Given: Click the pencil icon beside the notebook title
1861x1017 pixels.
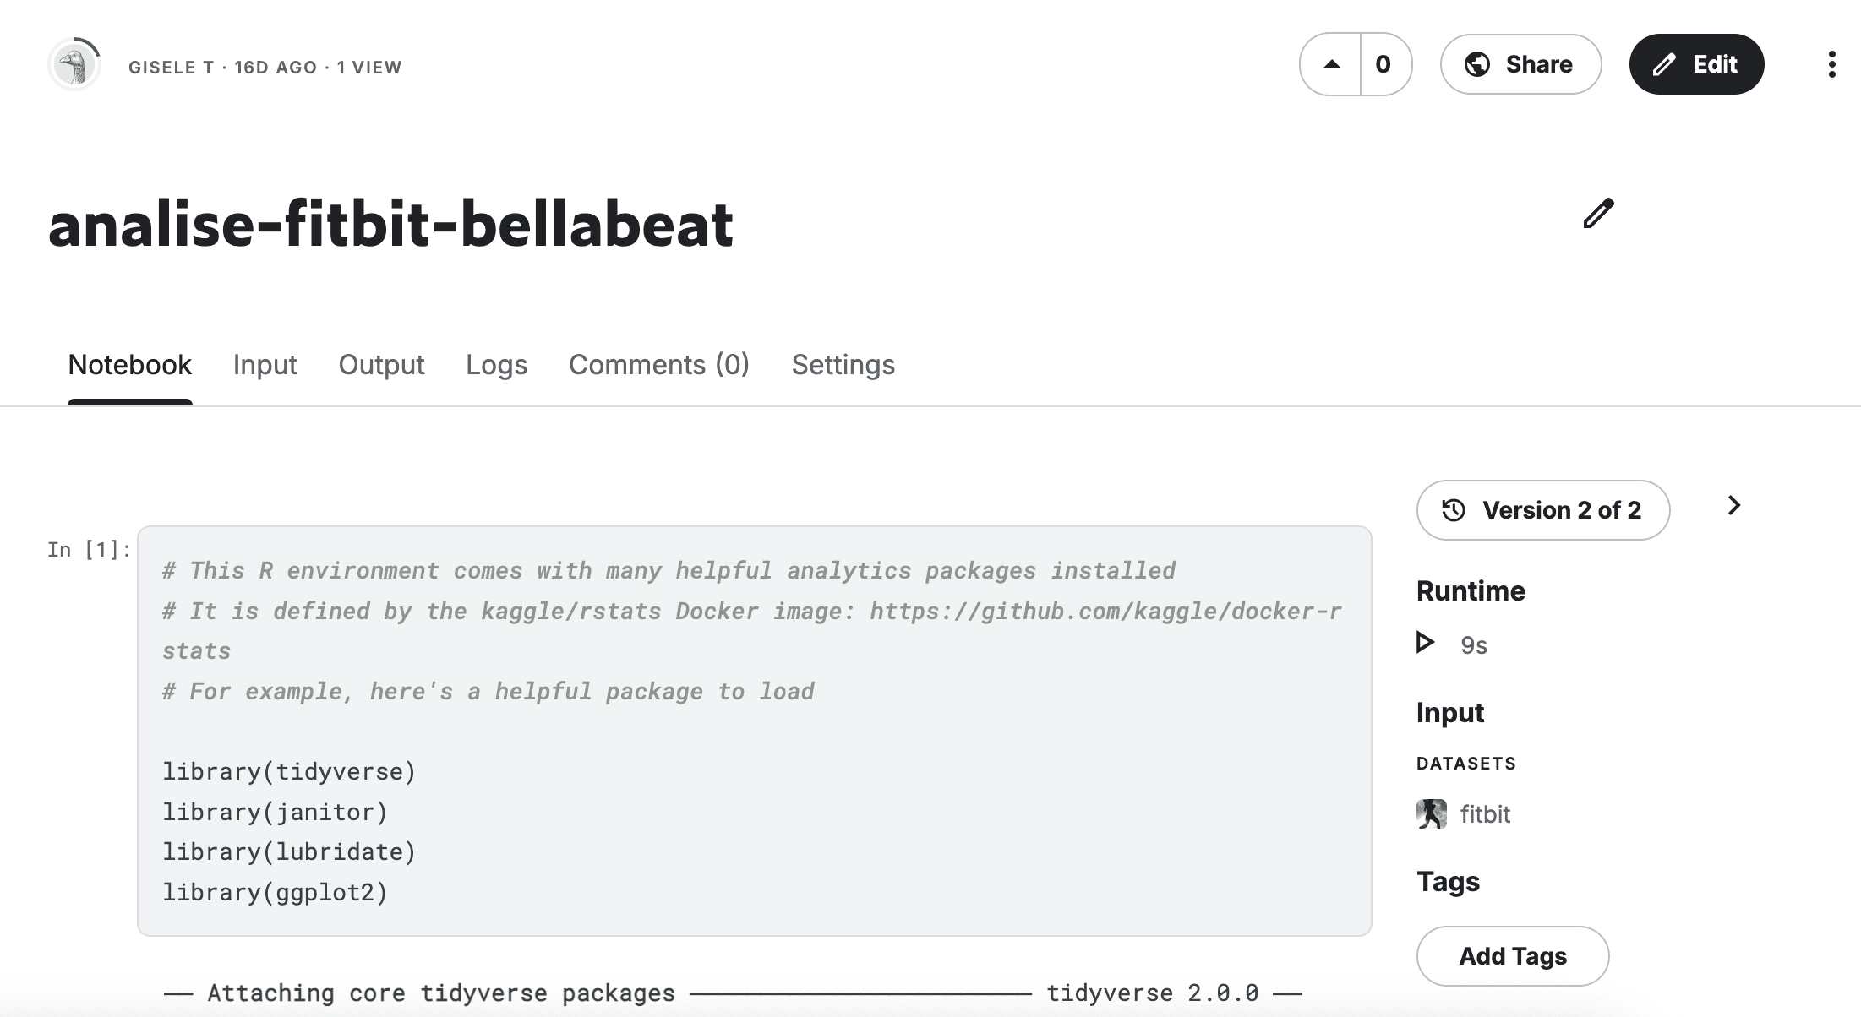Looking at the screenshot, I should click(1598, 214).
